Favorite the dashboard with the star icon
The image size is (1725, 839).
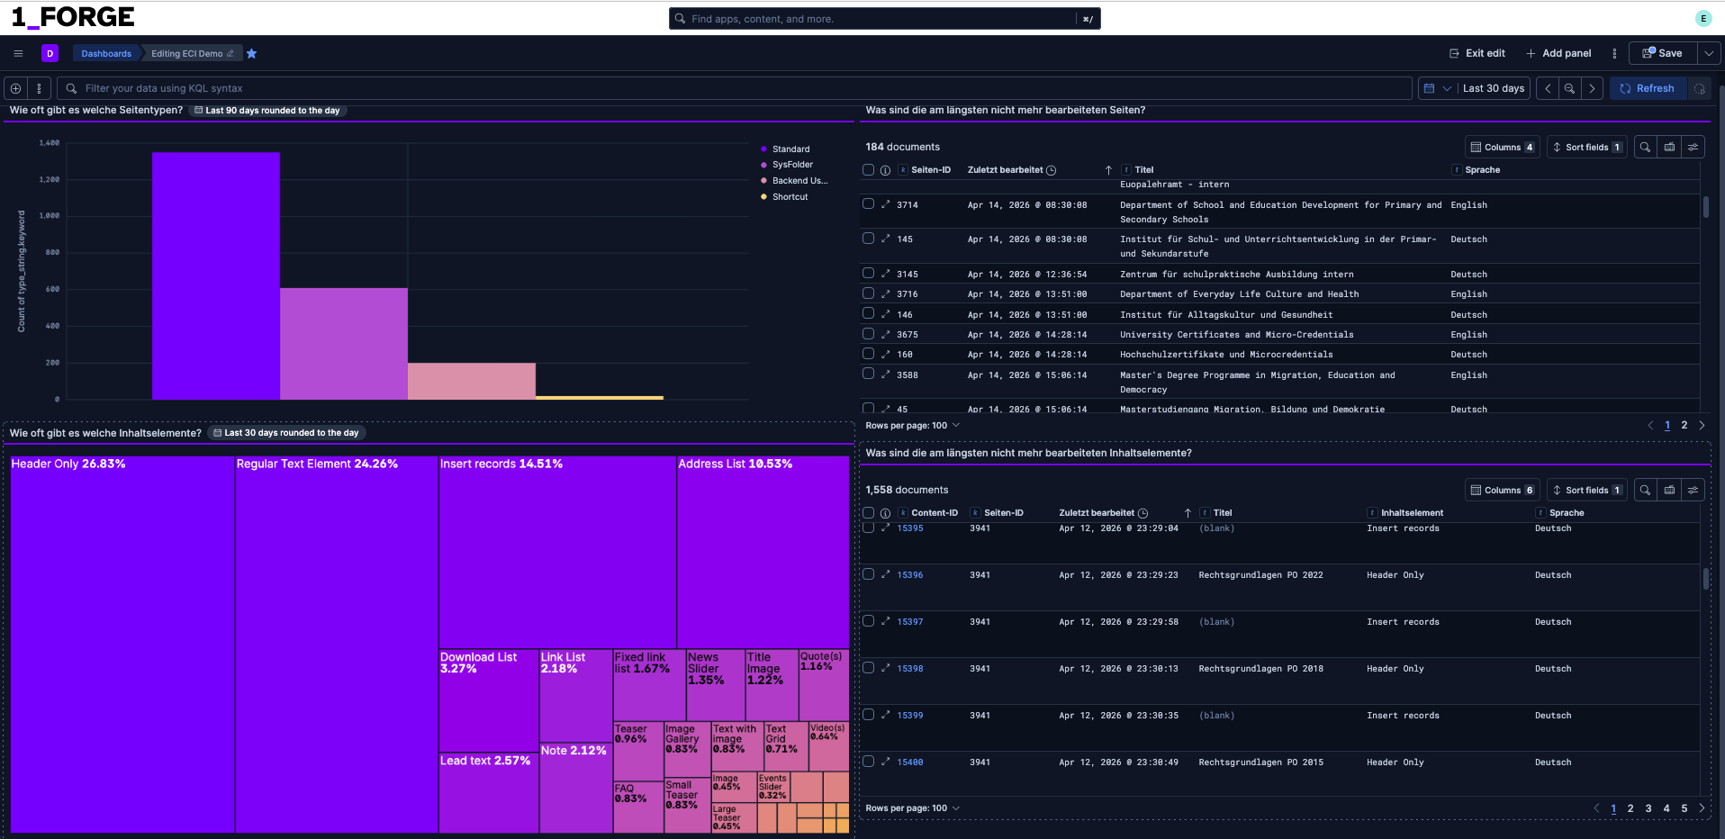(x=252, y=54)
